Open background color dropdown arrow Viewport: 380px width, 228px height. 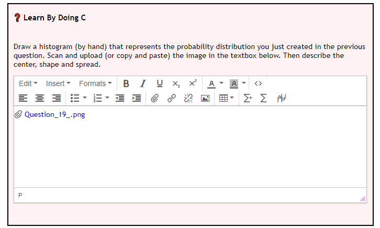(244, 83)
